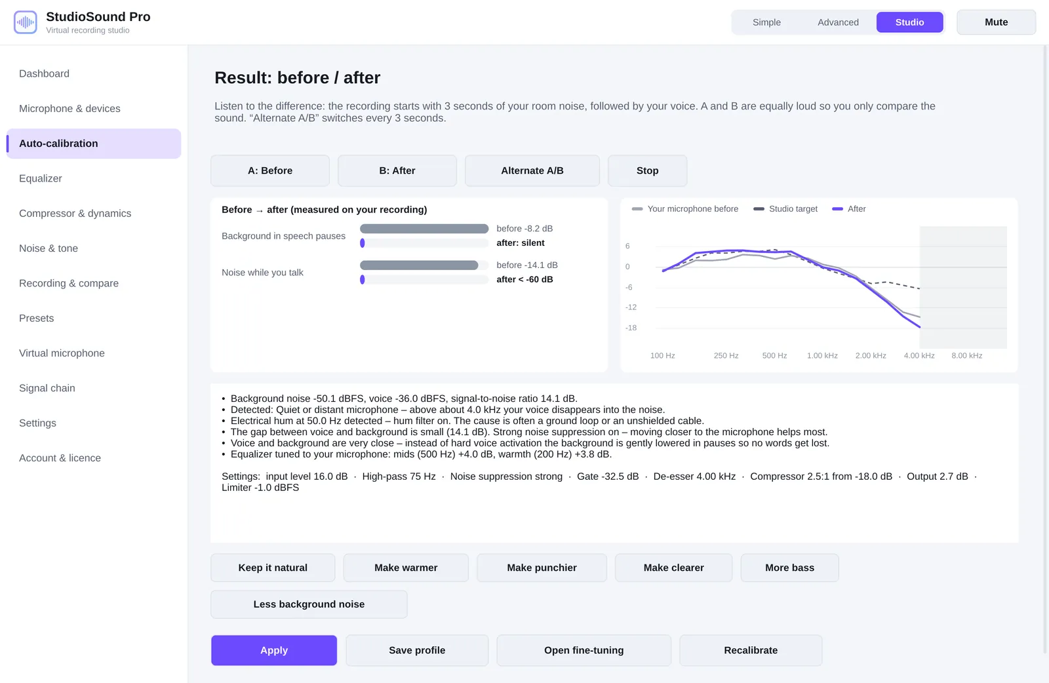Click the 'Background in speech pauses' before bar
This screenshot has width=1049, height=683.
pos(424,229)
